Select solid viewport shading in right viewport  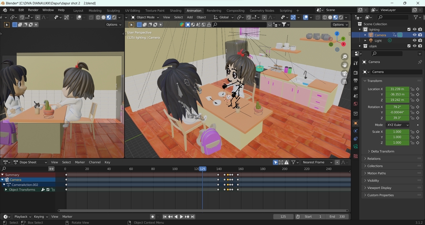click(x=330, y=17)
